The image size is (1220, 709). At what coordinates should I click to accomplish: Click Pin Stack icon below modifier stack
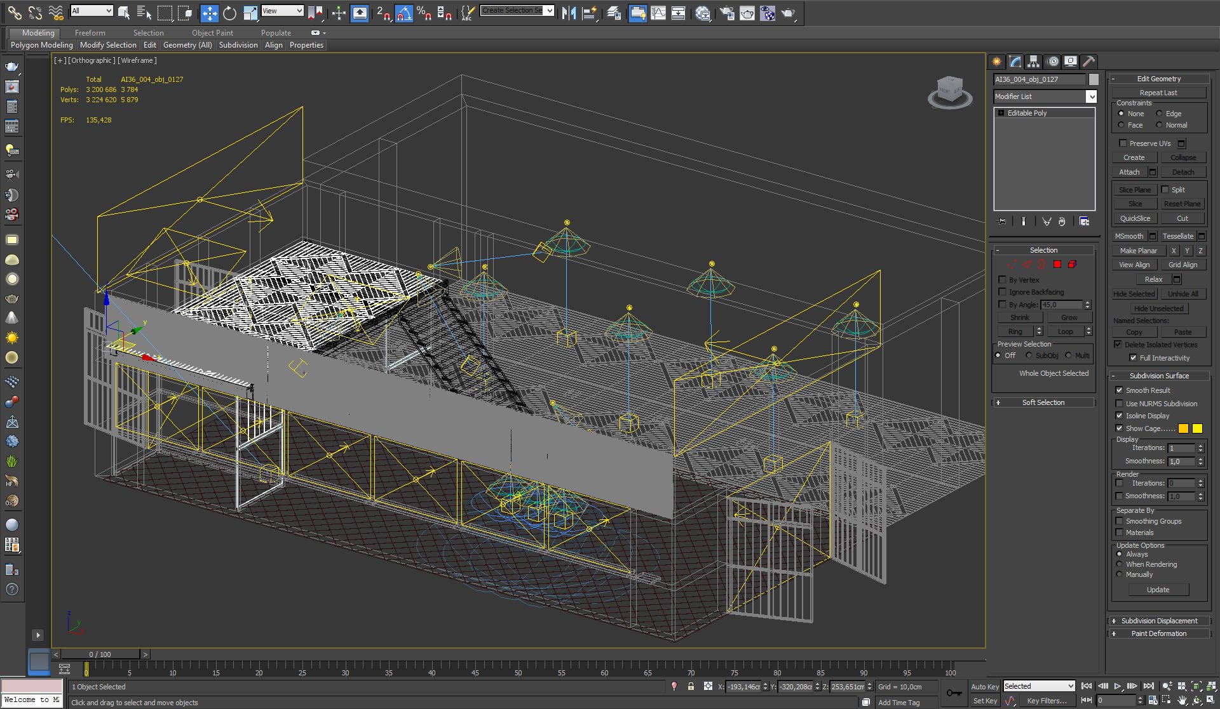pyautogui.click(x=1002, y=222)
